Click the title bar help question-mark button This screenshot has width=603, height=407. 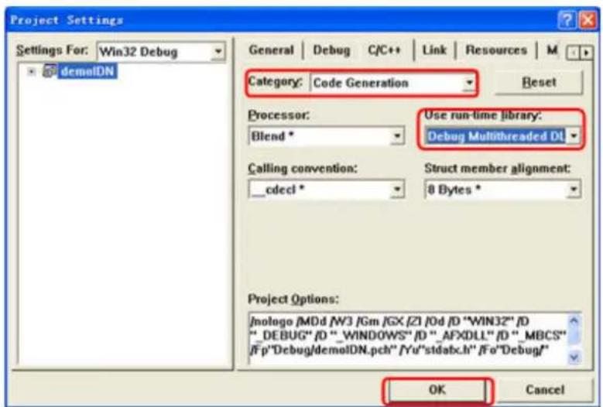click(567, 19)
